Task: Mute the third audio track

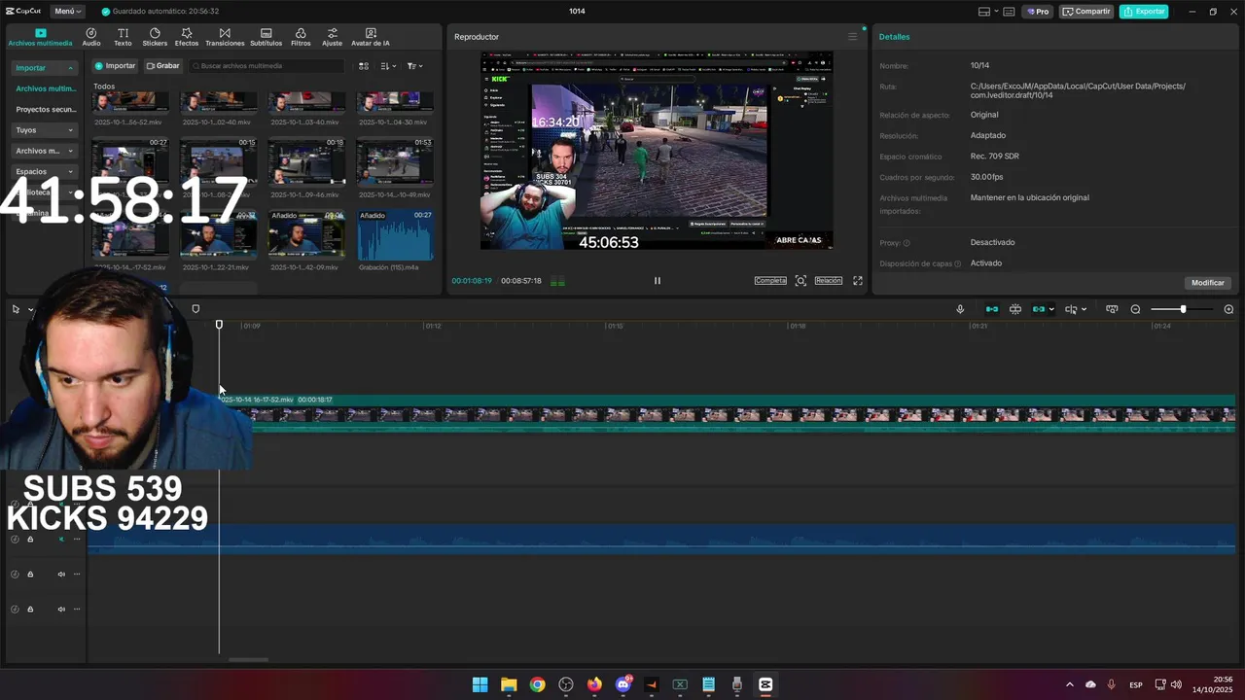Action: [61, 575]
